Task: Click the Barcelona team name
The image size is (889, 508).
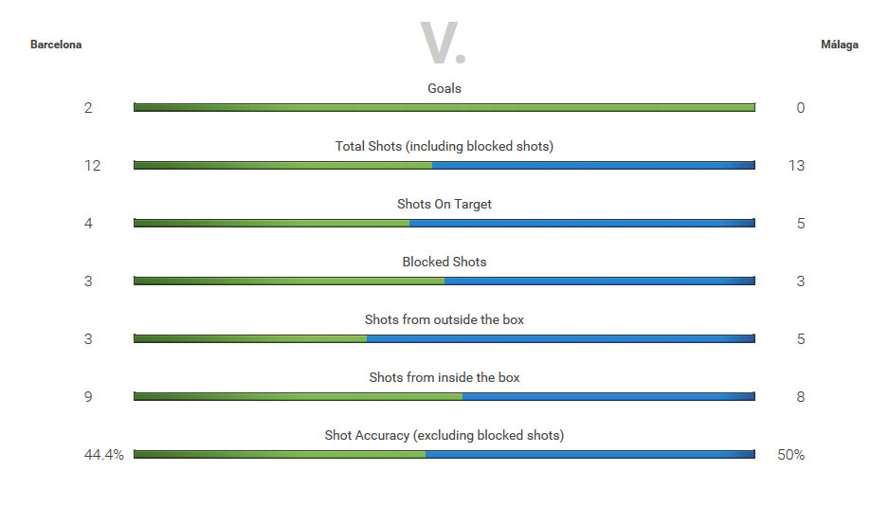Action: pos(56,45)
